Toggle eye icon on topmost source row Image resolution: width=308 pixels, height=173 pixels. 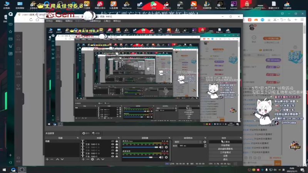(x=112, y=141)
